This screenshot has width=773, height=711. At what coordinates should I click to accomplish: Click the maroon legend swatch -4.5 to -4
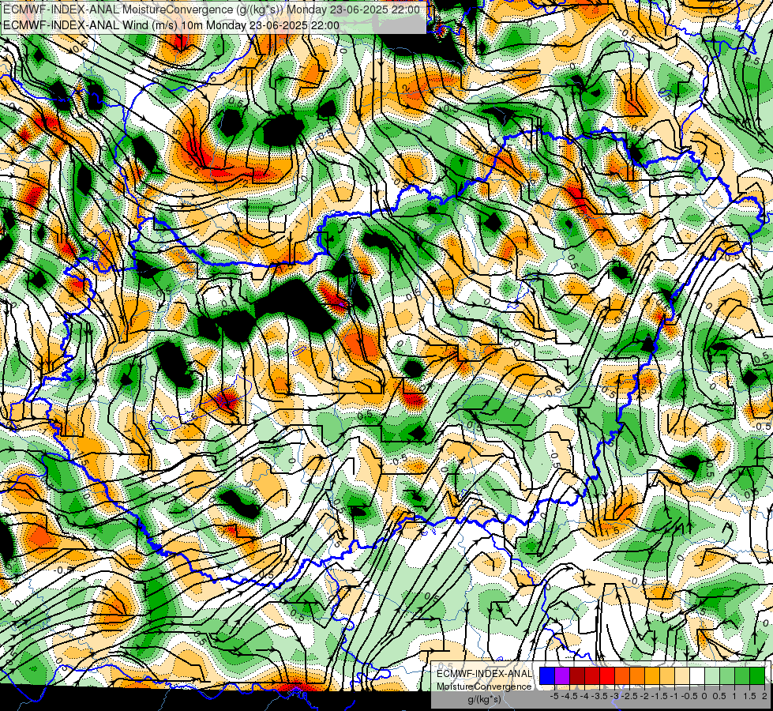[x=577, y=675]
